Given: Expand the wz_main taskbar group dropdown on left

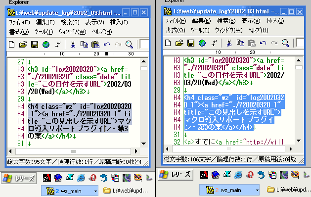Looking at the screenshot, I should [x=95, y=191].
